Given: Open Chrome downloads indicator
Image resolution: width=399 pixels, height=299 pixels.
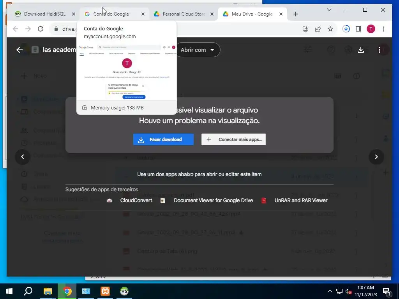Looking at the screenshot, I should click(346, 29).
